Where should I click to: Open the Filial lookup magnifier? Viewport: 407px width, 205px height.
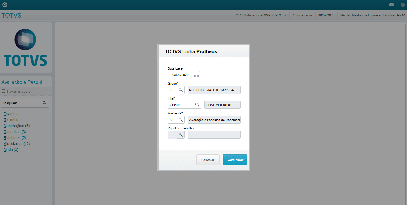(197, 105)
